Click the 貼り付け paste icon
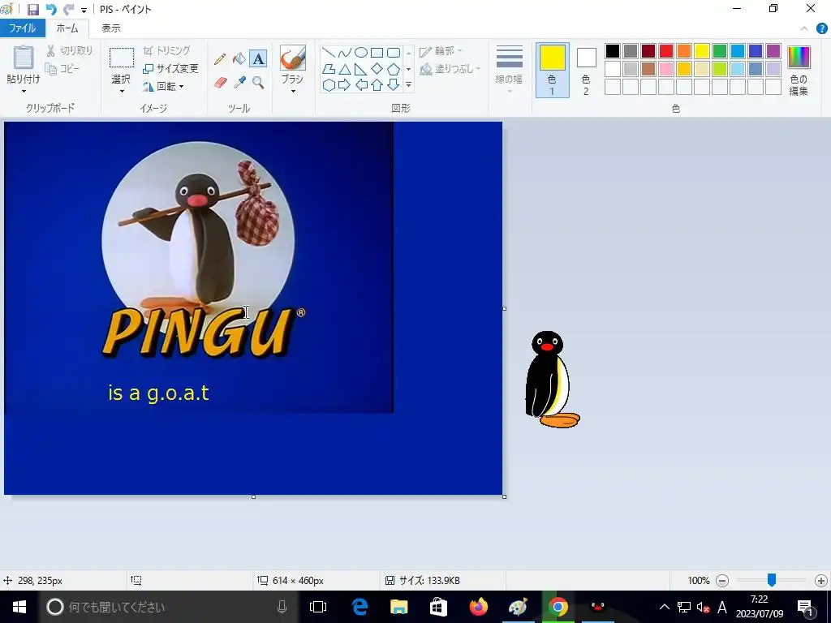 [x=24, y=58]
